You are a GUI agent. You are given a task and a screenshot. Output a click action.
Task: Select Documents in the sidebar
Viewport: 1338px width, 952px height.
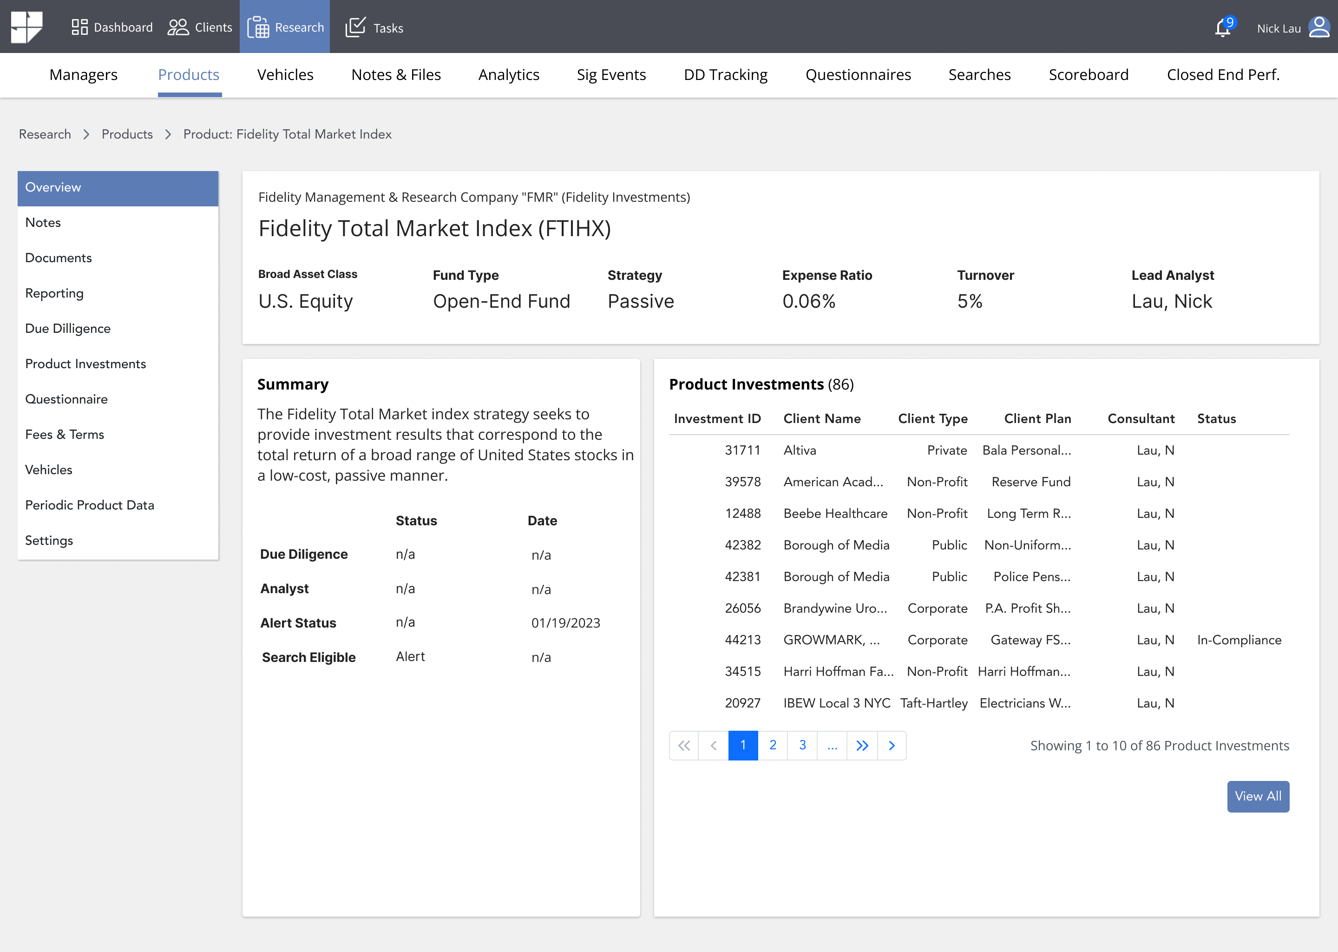click(x=118, y=258)
